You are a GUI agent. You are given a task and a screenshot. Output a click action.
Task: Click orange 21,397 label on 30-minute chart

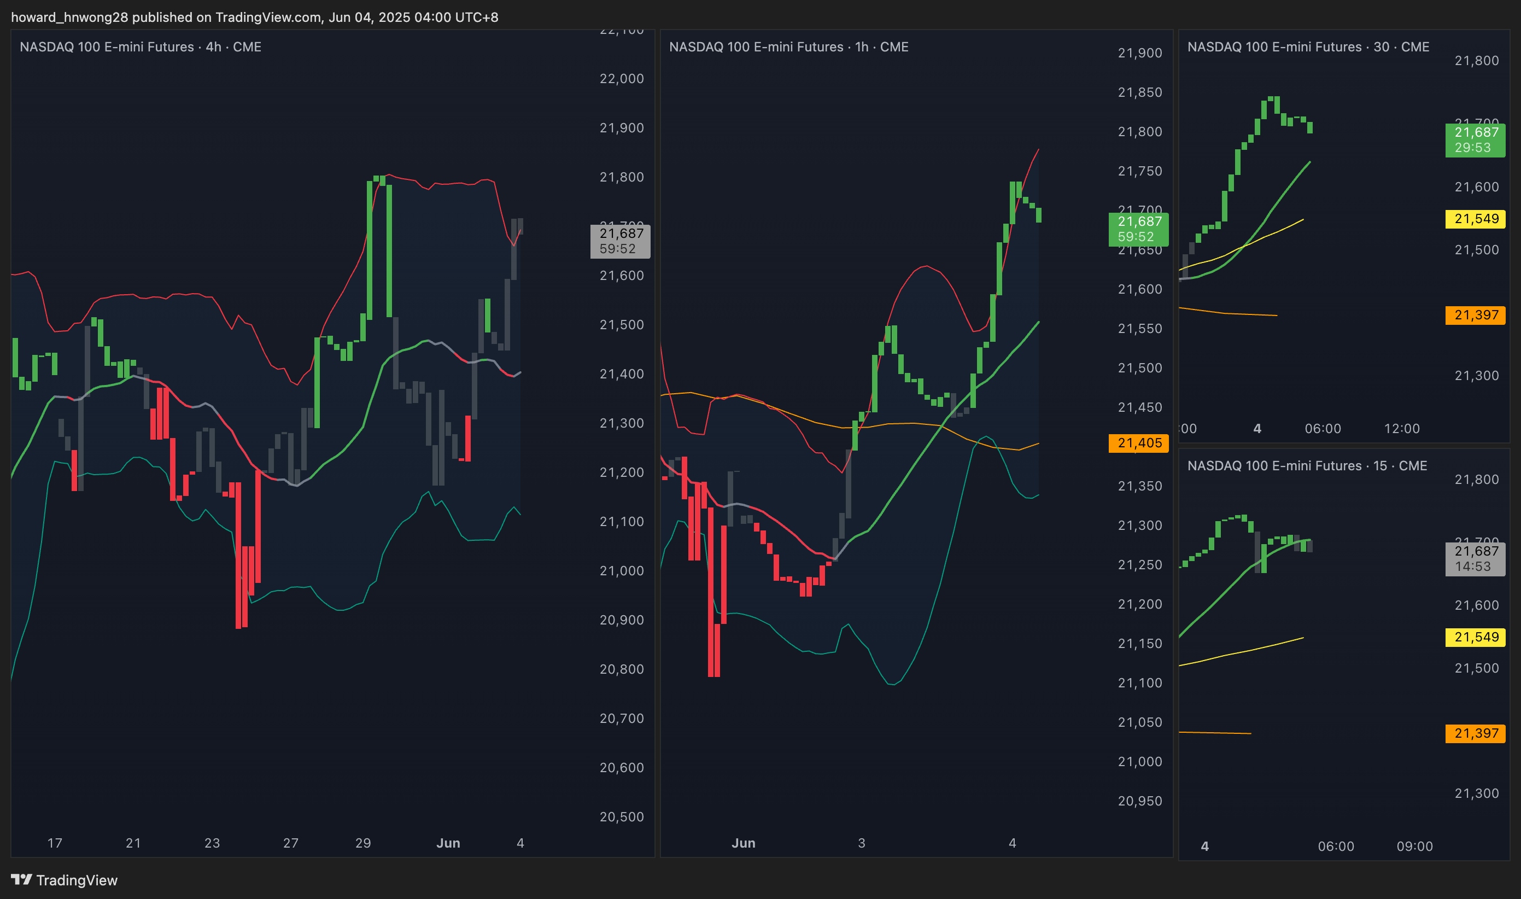coord(1475,315)
